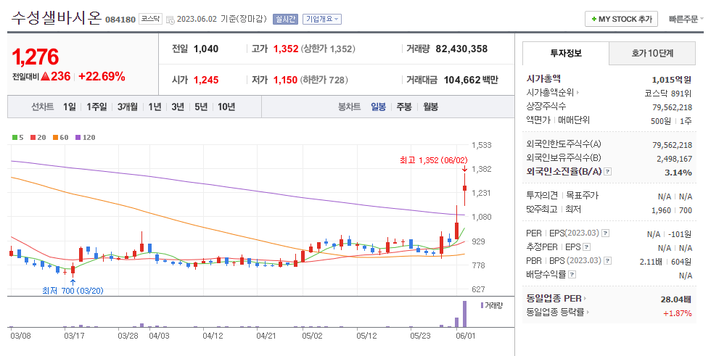This screenshot has width=711, height=356.
Task: Open the 동일업종 PER link
Action: [x=556, y=299]
